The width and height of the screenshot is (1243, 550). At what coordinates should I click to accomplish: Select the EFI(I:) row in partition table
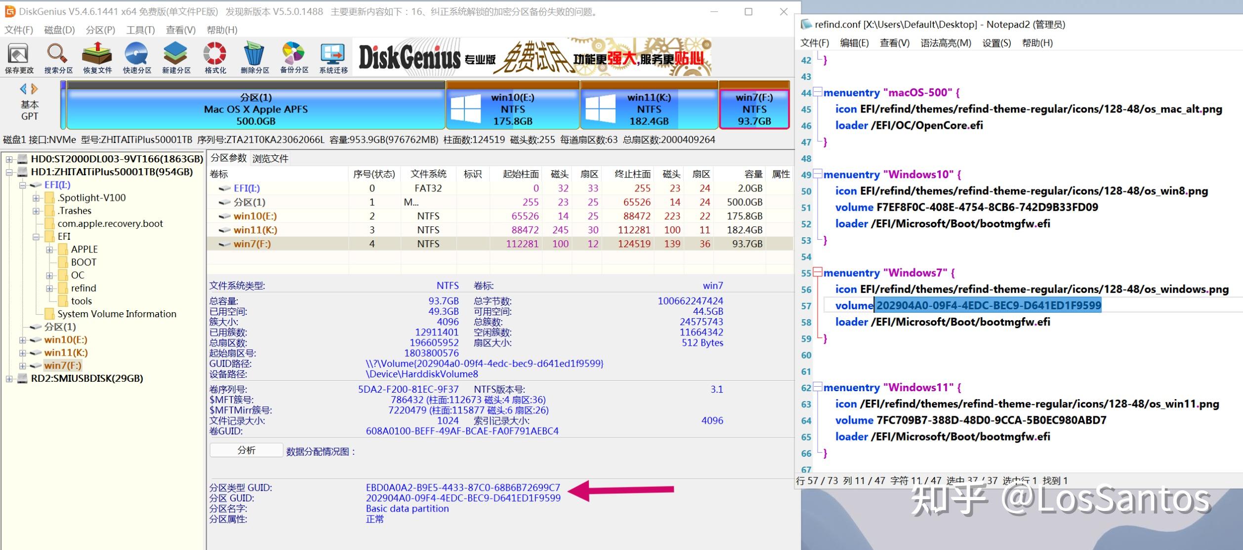[499, 188]
